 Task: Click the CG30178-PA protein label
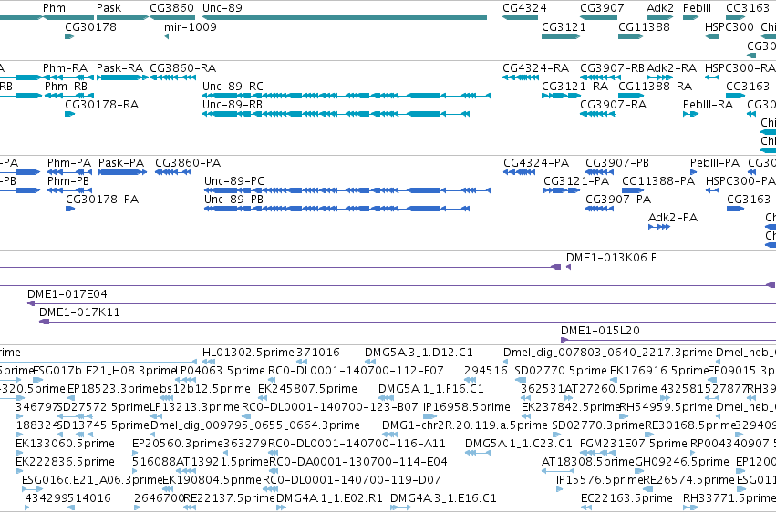coord(102,200)
